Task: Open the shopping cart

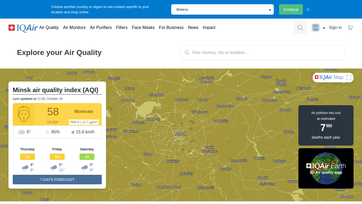Action: (x=350, y=28)
